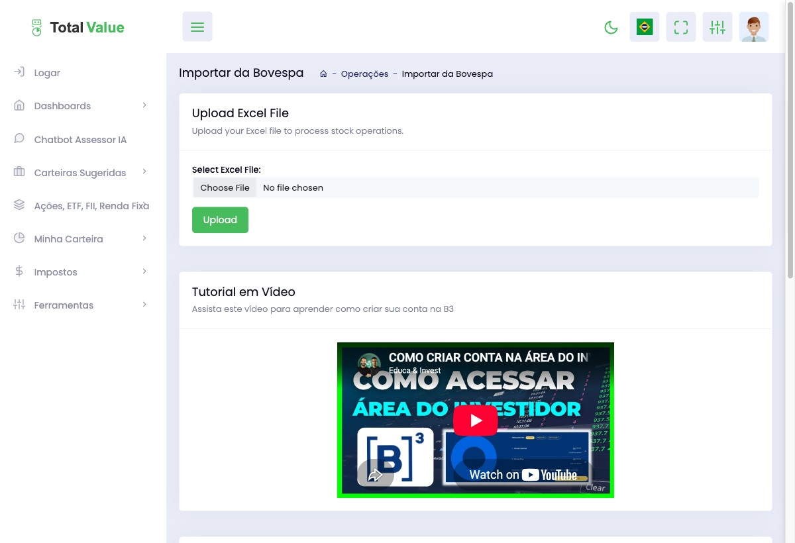Open the sliders settings customizer icon

(x=717, y=27)
